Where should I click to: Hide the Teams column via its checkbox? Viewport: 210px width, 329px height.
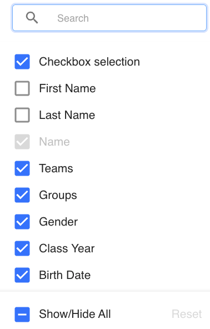pyautogui.click(x=22, y=168)
